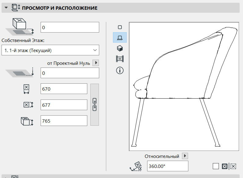243x178 pixels.
Task: Collapse the ПРОСМОТР И РАСПОЛОЖЕНИЕ panel
Action: pyautogui.click(x=6, y=8)
